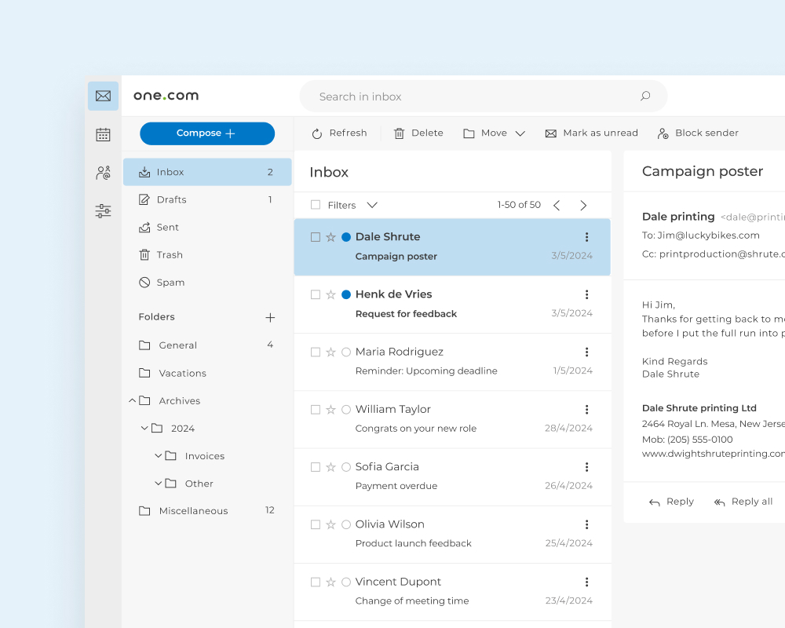Check the Maria Rodriguez email checkbox
The image size is (785, 628).
click(x=316, y=352)
